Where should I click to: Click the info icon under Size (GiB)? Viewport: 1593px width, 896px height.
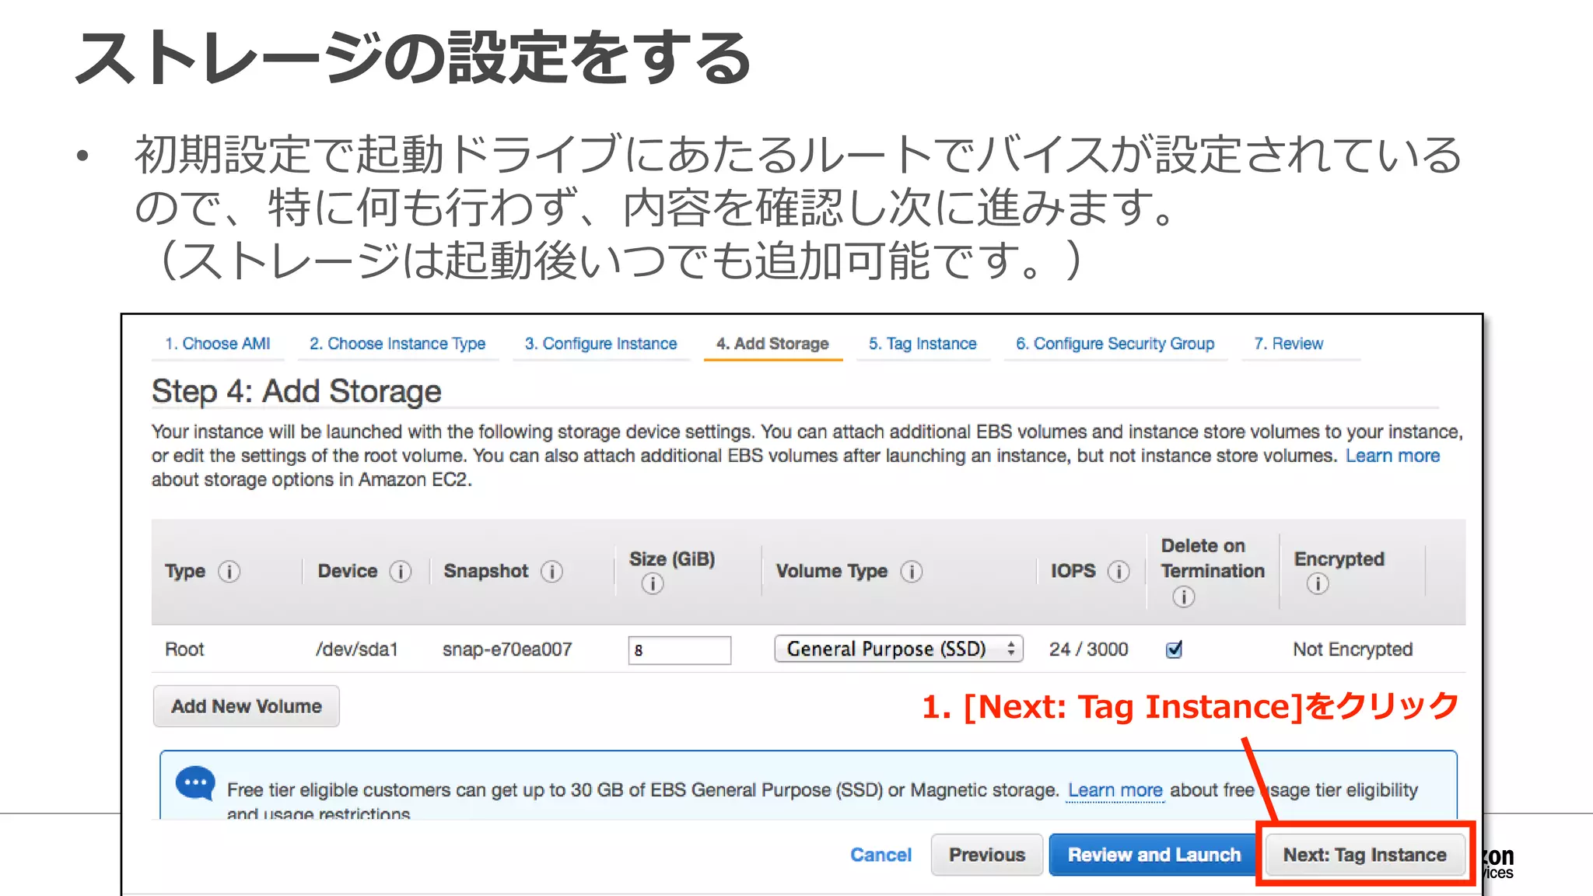(652, 583)
